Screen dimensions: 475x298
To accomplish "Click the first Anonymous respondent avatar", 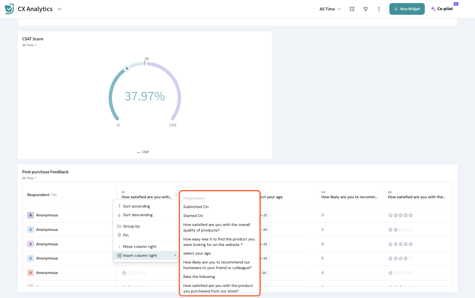I will tap(31, 215).
